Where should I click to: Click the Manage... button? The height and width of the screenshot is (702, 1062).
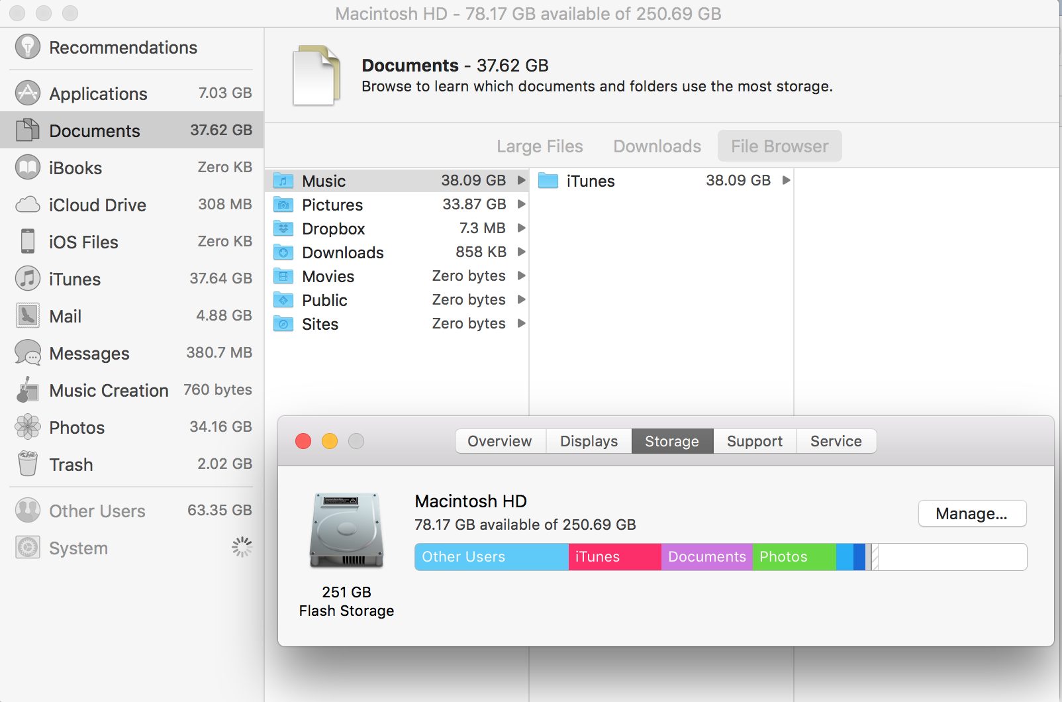(972, 513)
